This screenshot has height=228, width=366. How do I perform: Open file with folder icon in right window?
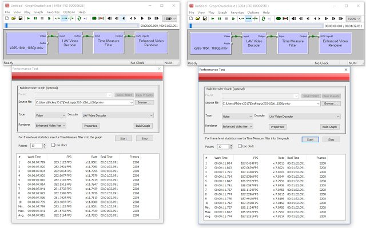pyautogui.click(x=197, y=19)
